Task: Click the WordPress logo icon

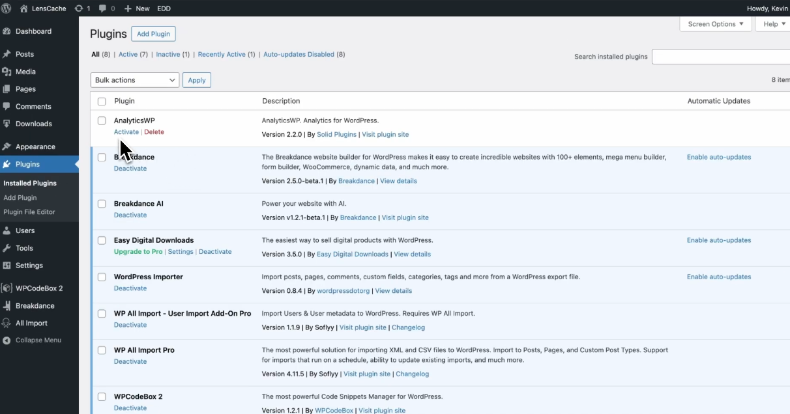Action: (7, 8)
